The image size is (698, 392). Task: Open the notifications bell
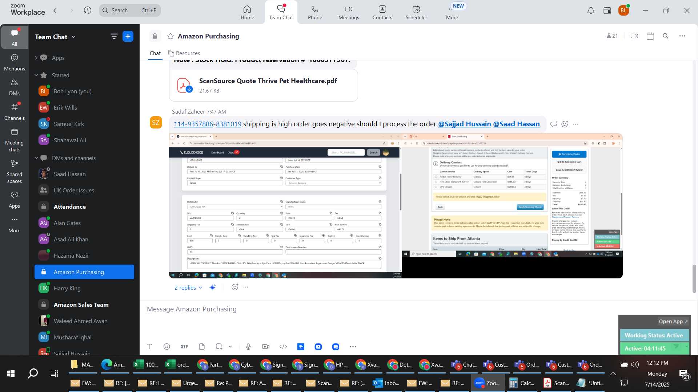(x=591, y=11)
